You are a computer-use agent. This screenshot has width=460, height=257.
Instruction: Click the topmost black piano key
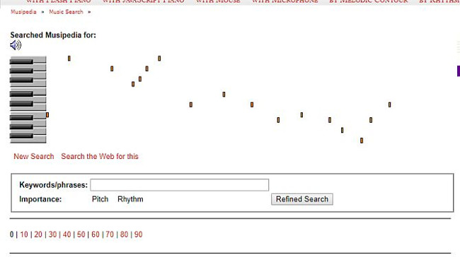(21, 61)
